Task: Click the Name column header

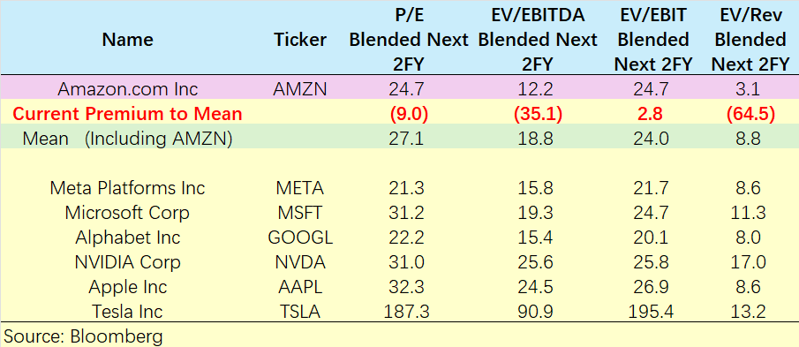Action: tap(127, 40)
